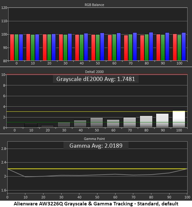Screen dimensions: 192x207
Task: Click the yellow threshold line in DeltaE chart
Action: pyautogui.click(x=97, y=112)
